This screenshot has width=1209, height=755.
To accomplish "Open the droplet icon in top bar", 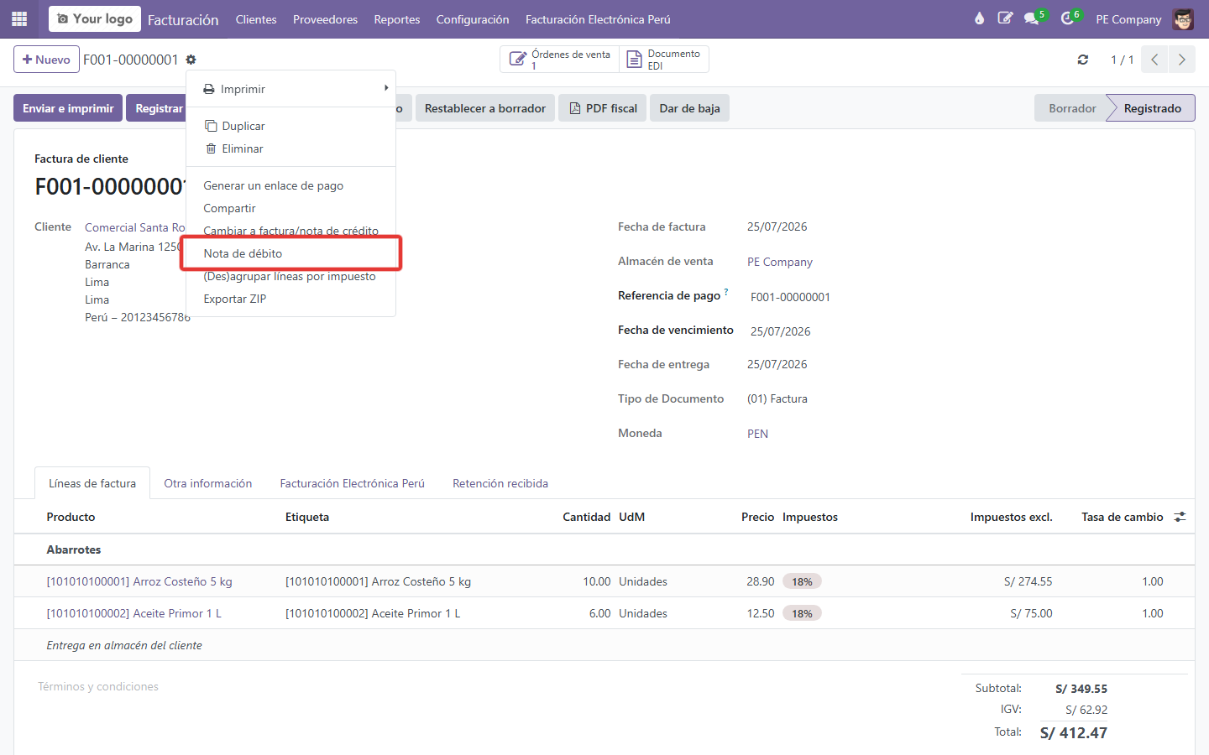I will pos(979,18).
